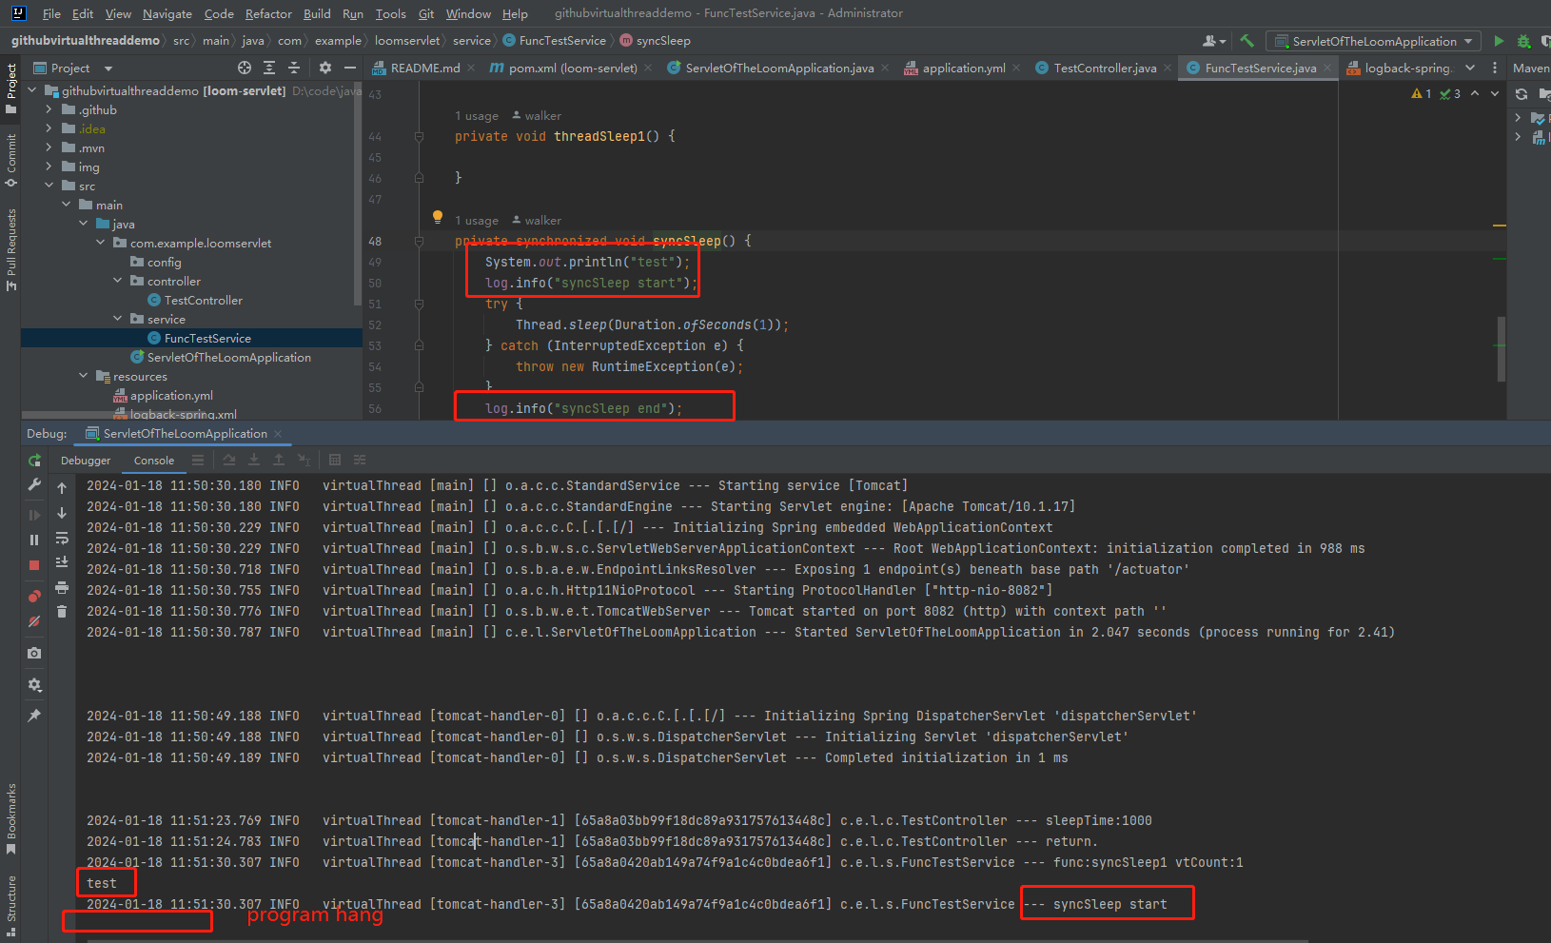Pause the program in the debugger
This screenshot has height=943, width=1551.
click(33, 539)
